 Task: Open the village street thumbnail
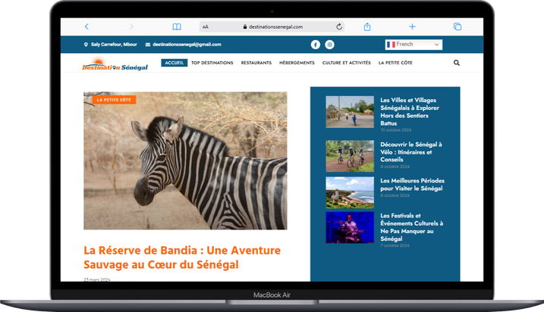(x=350, y=112)
